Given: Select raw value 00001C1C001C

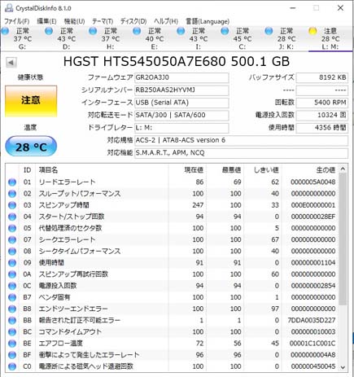Looking at the screenshot, I should pos(312,344).
